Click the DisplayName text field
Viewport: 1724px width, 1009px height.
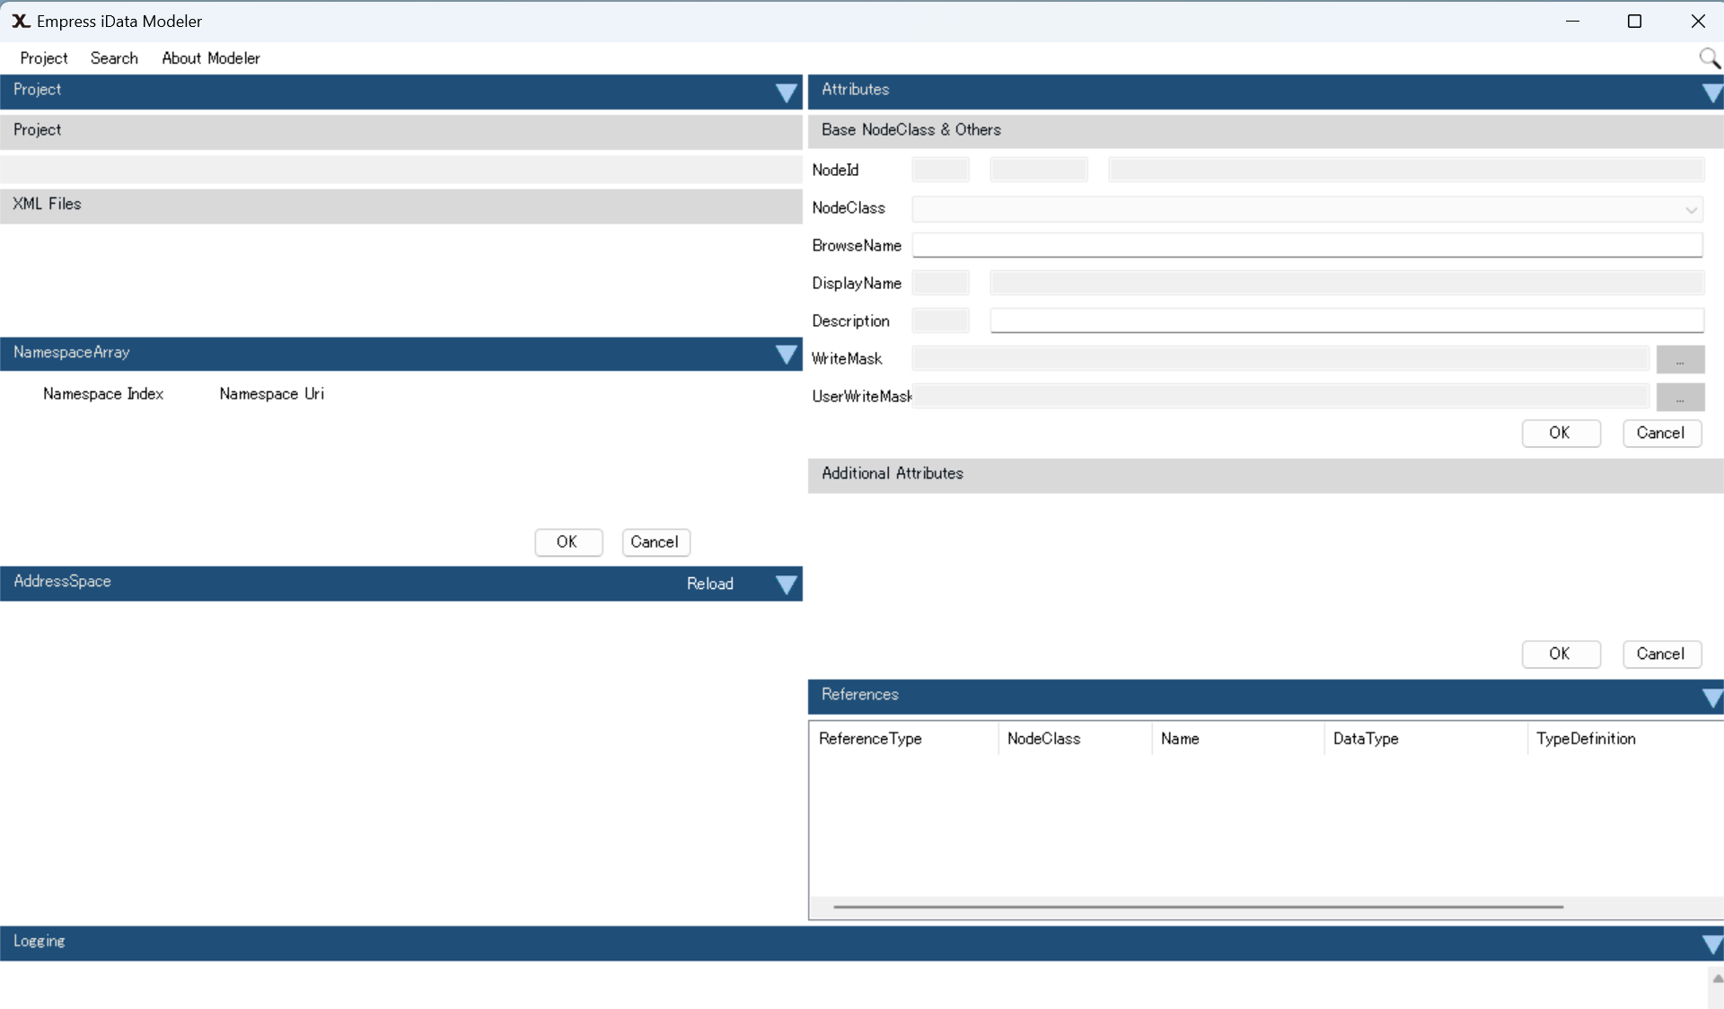1347,283
